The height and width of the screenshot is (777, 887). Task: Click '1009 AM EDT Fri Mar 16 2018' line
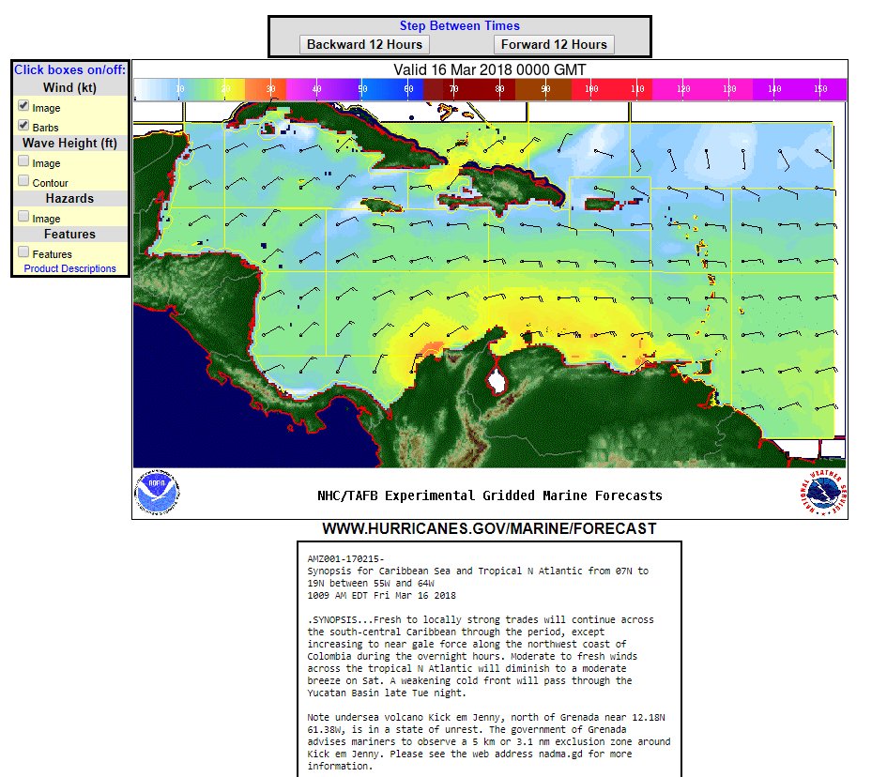[x=382, y=596]
